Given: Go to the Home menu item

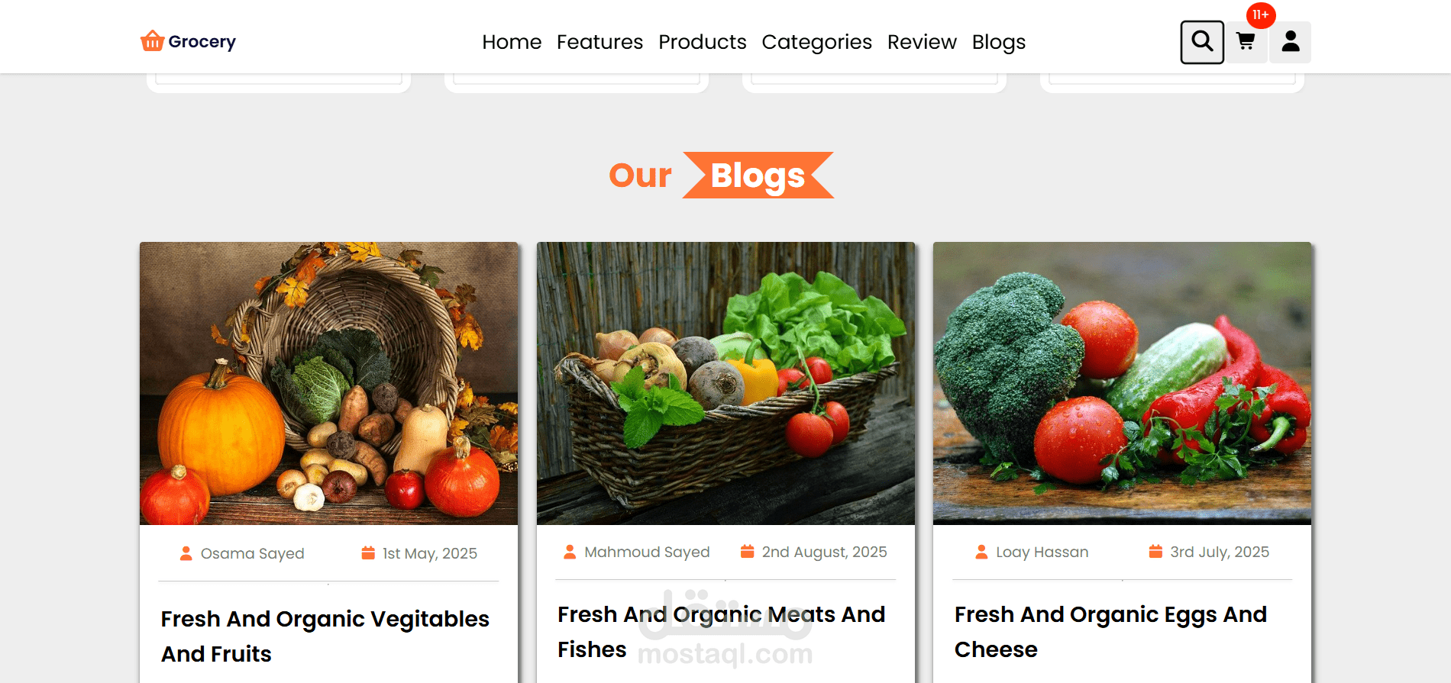Looking at the screenshot, I should pos(512,42).
